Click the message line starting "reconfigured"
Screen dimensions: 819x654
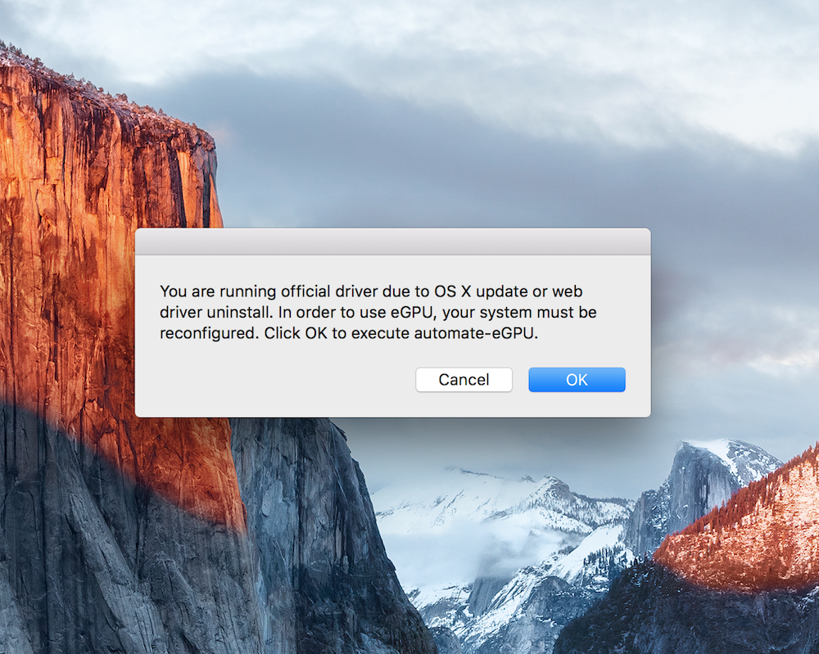(349, 333)
